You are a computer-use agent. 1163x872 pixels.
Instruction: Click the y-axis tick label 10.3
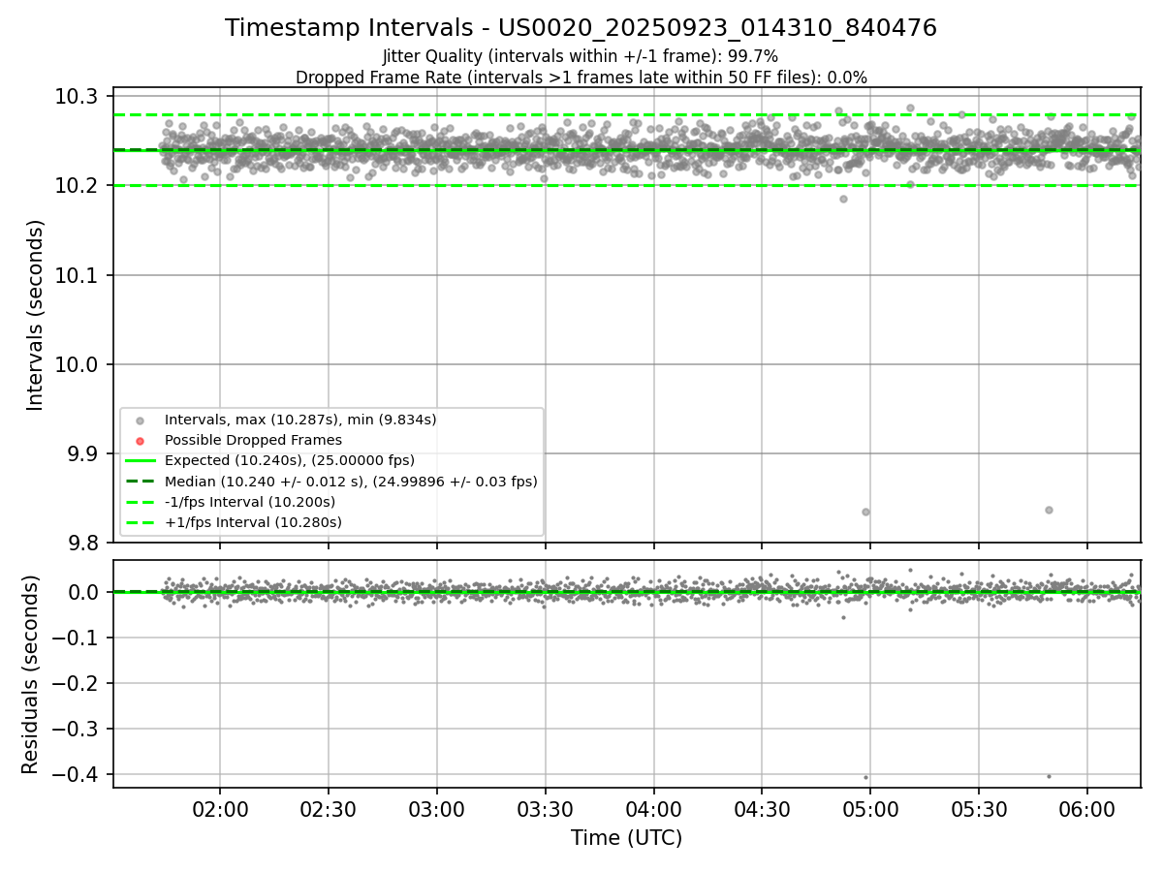pos(78,97)
